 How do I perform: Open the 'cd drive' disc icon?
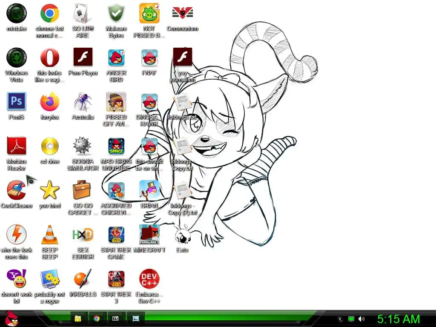pos(49,146)
